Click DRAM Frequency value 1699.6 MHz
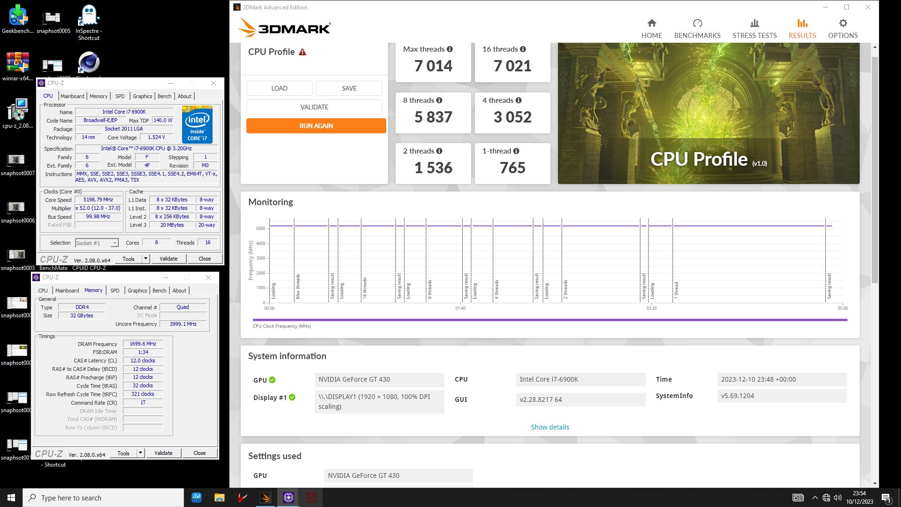This screenshot has height=507, width=901. pos(143,344)
